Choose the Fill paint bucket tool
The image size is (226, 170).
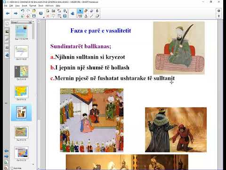point(97,11)
